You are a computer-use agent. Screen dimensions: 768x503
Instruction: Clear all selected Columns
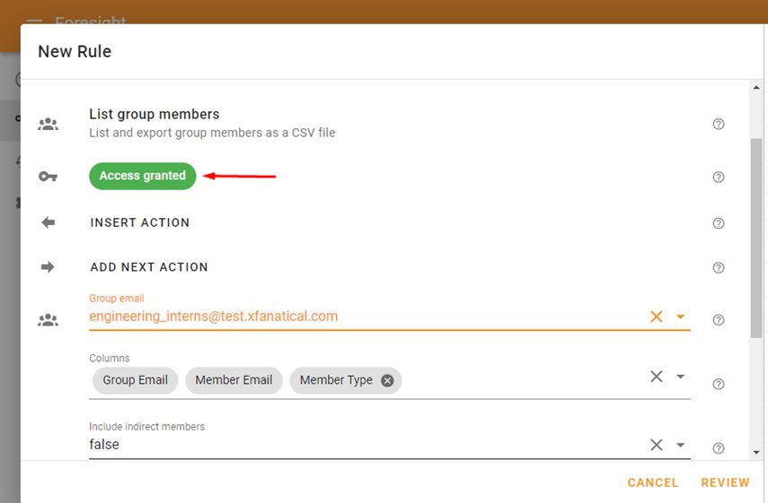657,377
